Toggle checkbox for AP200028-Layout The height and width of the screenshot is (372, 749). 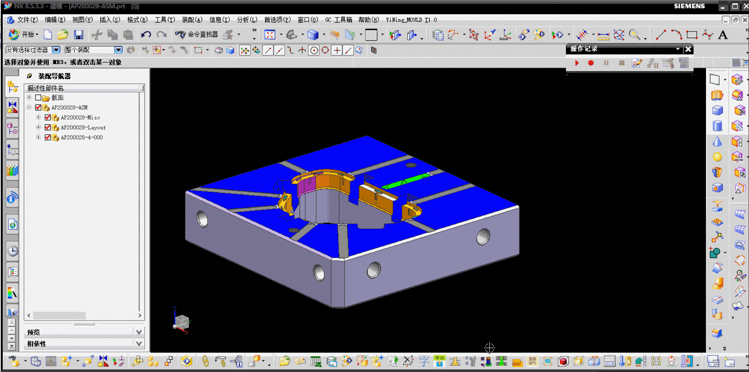pyautogui.click(x=48, y=128)
